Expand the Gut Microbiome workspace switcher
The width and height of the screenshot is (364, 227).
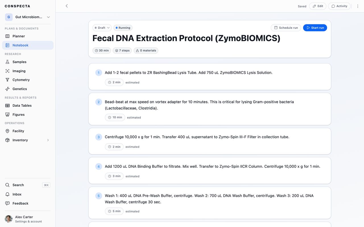point(28,17)
